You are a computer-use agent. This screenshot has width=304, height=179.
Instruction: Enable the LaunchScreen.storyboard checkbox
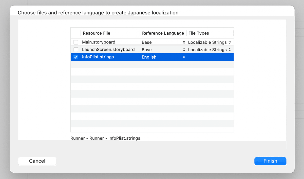click(x=76, y=50)
